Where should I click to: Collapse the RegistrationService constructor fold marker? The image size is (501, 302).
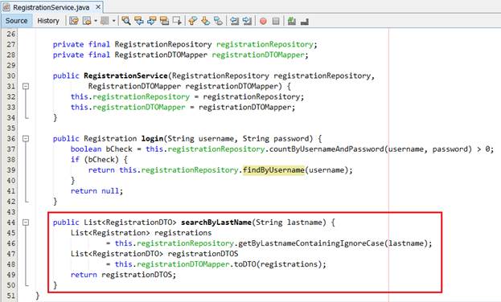(26, 86)
